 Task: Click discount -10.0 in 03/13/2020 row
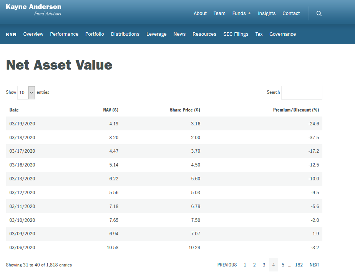pos(314,179)
